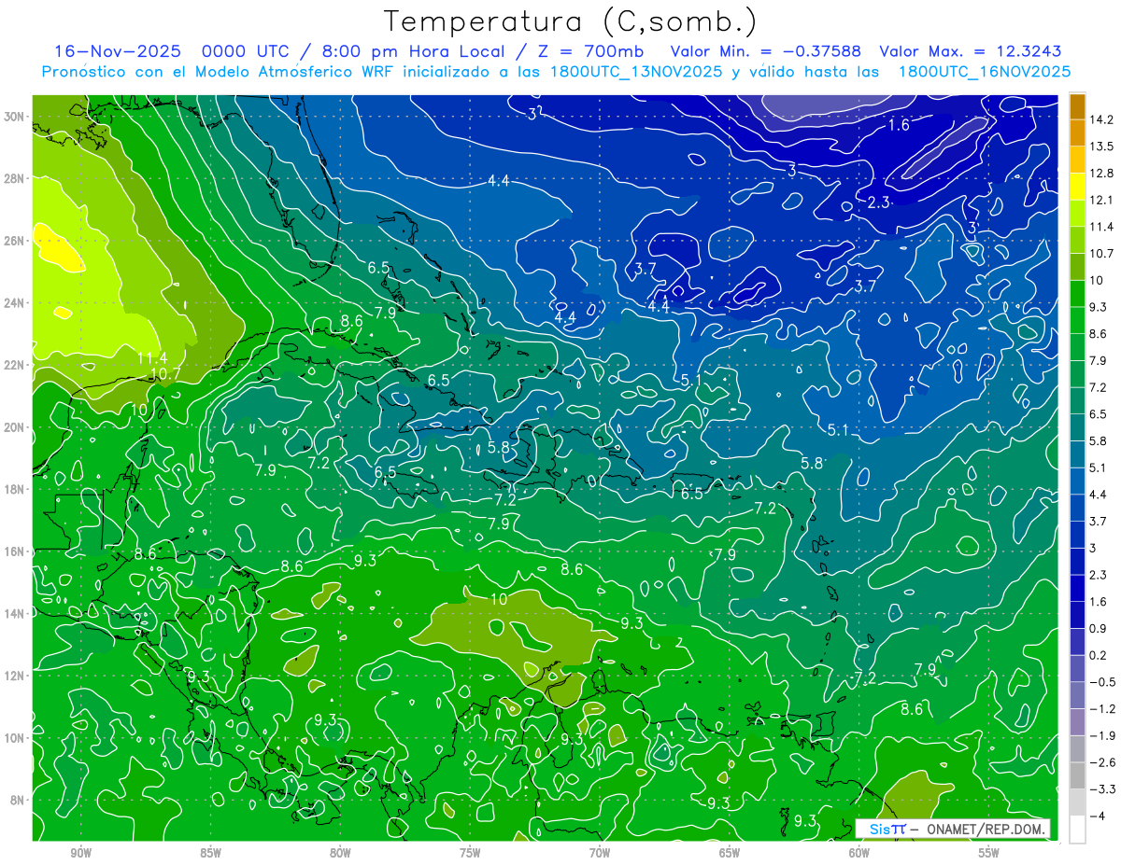Click the valid-until time '1800UTC_16NOV2025'
This screenshot has width=1121, height=865.
pos(984,72)
